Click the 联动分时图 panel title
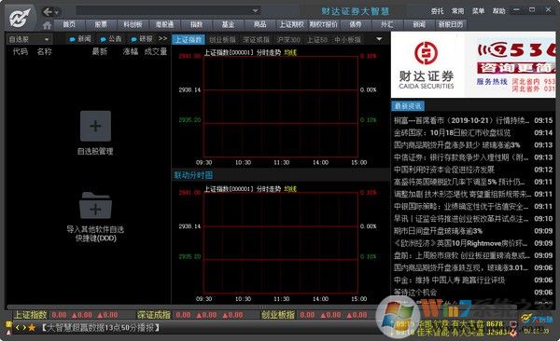Screen dimensions: 560x341 pos(193,175)
